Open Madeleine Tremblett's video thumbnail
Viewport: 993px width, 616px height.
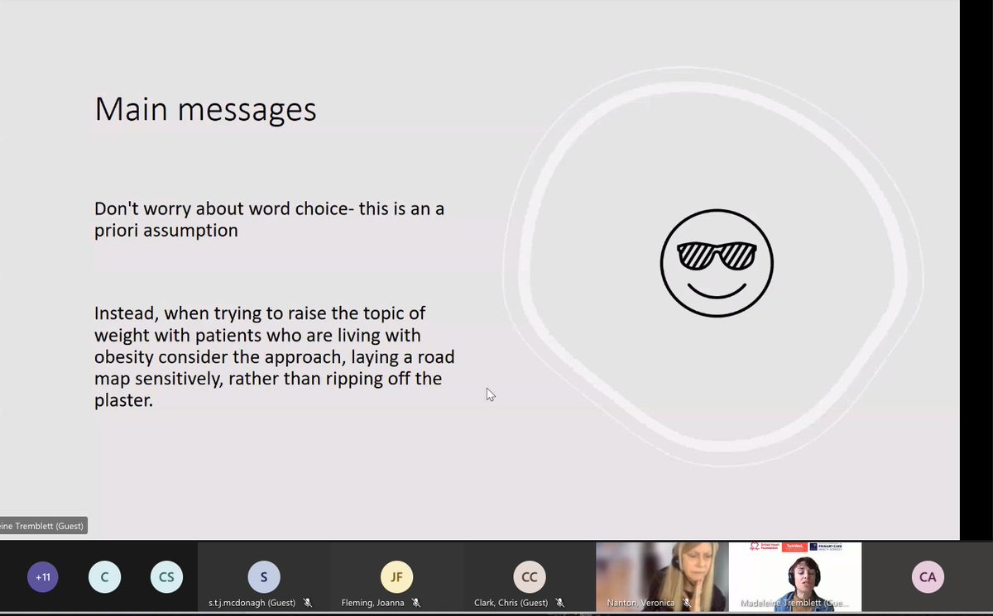click(795, 577)
